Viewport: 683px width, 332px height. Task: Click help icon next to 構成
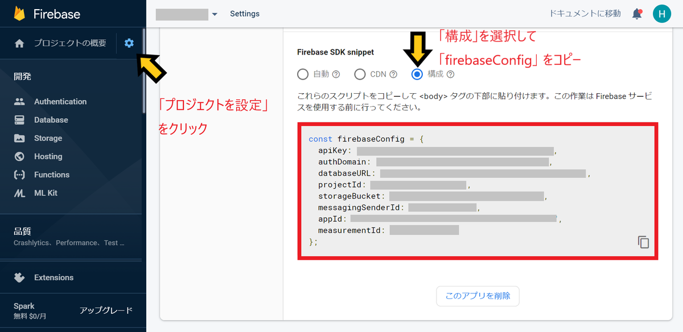click(x=451, y=74)
